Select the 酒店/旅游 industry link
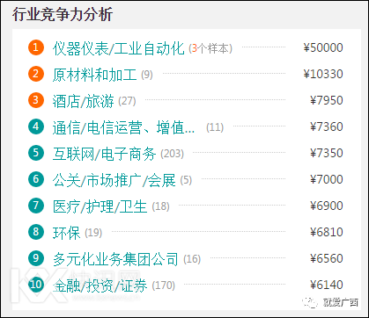 83,101
